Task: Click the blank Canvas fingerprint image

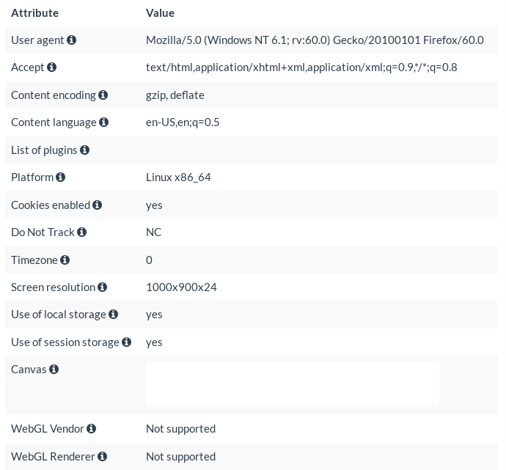Action: [x=293, y=383]
